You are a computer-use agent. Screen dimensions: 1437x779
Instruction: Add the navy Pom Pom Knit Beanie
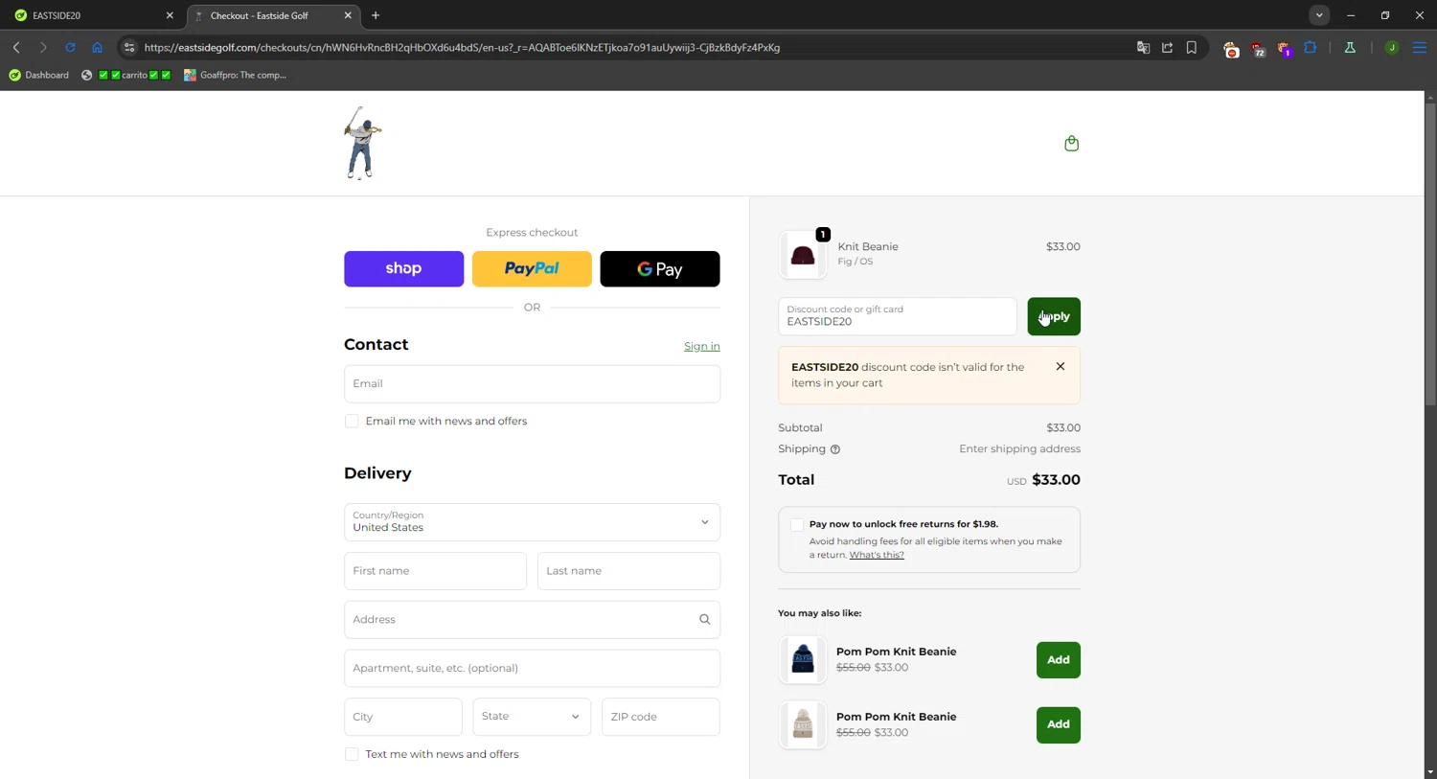click(x=1059, y=660)
